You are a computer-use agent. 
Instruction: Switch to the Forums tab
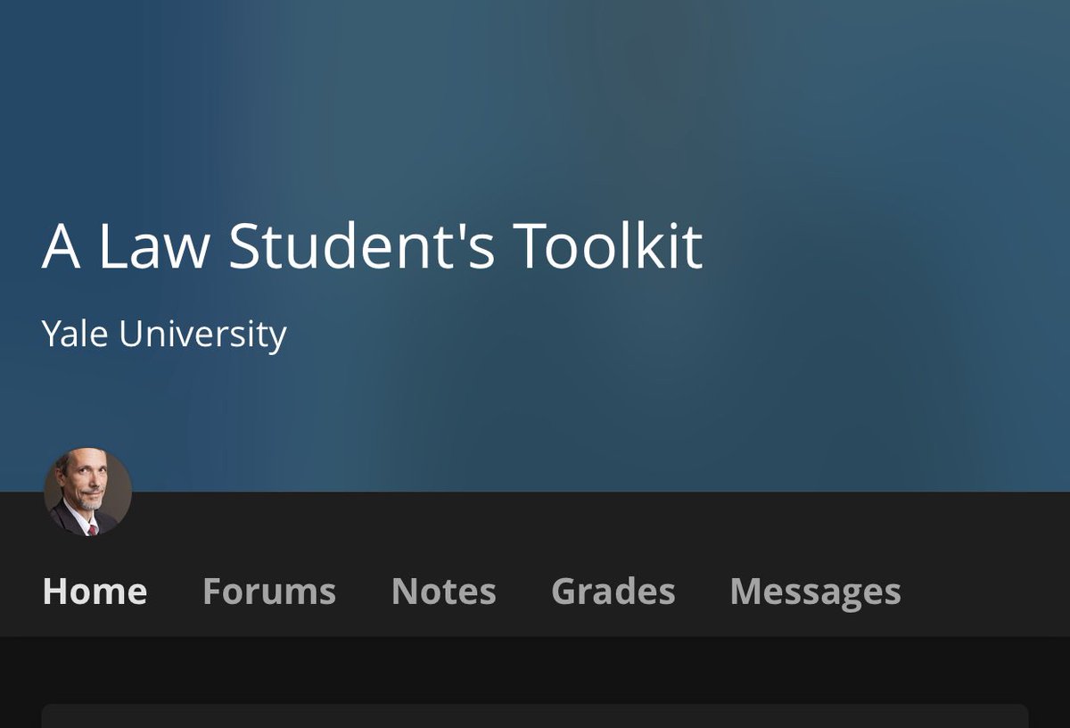tap(269, 591)
